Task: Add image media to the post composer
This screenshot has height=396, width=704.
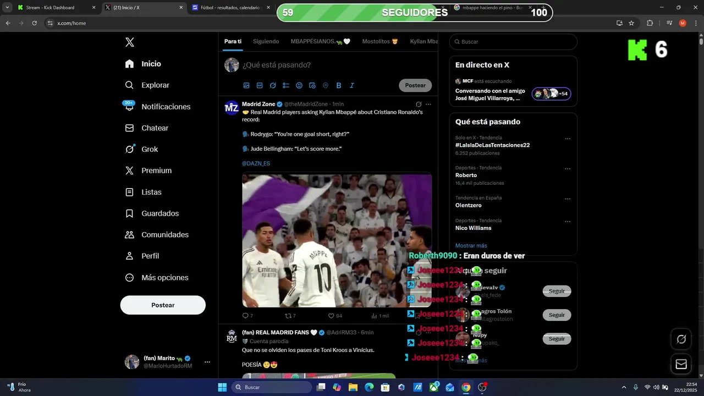Action: tap(246, 85)
